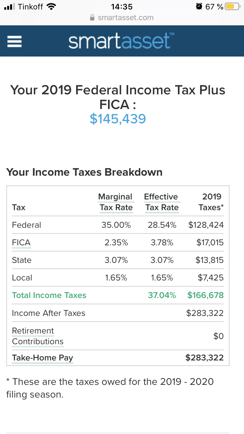244x434 pixels.
Task: Open the Retirement Contributions explanation
Action: [37, 336]
